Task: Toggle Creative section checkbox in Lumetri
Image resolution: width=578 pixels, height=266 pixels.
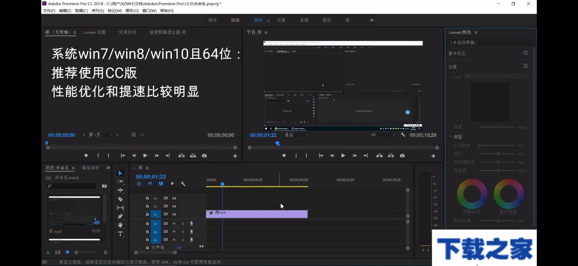Action: (x=525, y=66)
